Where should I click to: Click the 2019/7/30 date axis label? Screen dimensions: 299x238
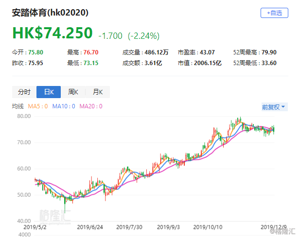tap(129, 227)
